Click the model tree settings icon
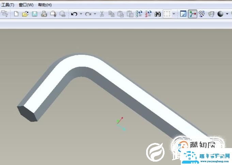 tap(5, 14)
